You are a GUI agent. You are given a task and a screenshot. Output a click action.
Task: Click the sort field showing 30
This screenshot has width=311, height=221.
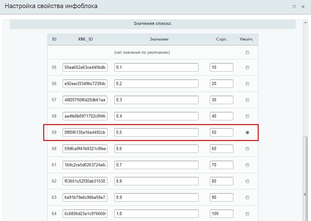pyautogui.click(x=221, y=100)
